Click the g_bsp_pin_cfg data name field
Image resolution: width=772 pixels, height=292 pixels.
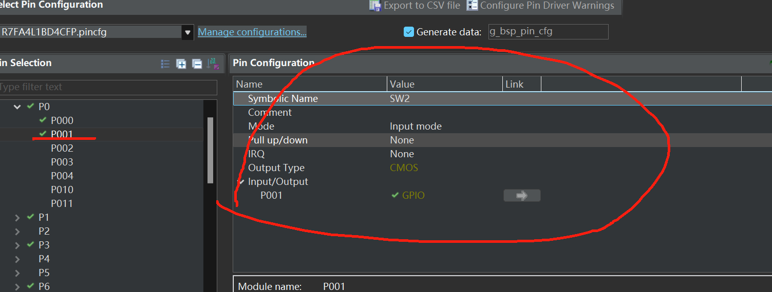click(x=548, y=32)
